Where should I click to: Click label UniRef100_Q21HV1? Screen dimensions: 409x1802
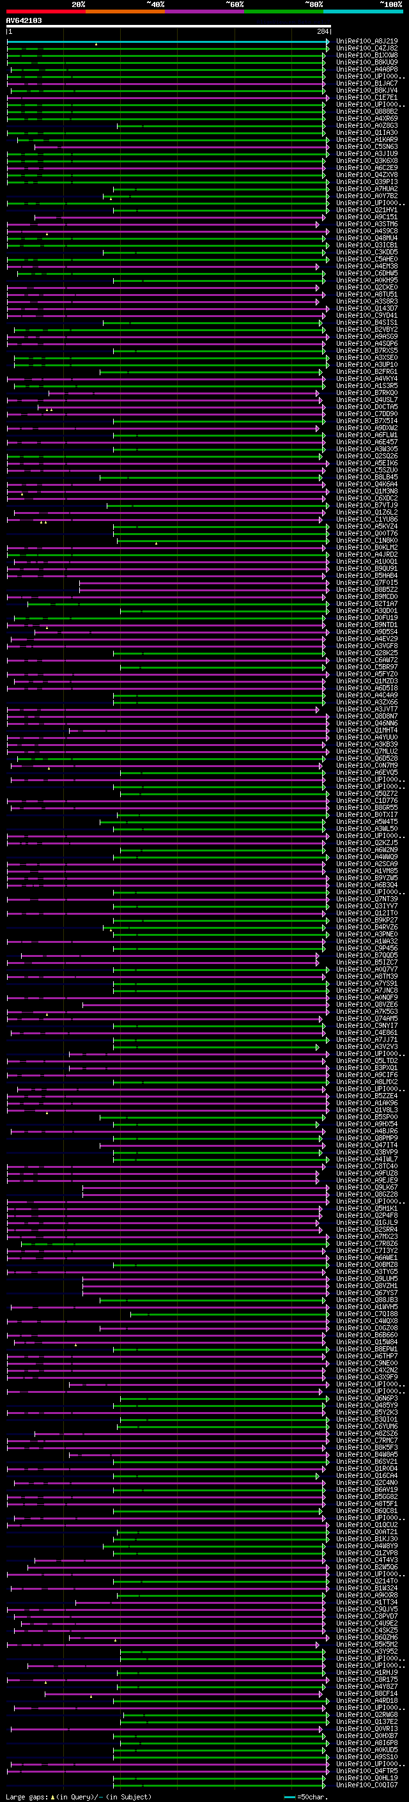pos(367,210)
